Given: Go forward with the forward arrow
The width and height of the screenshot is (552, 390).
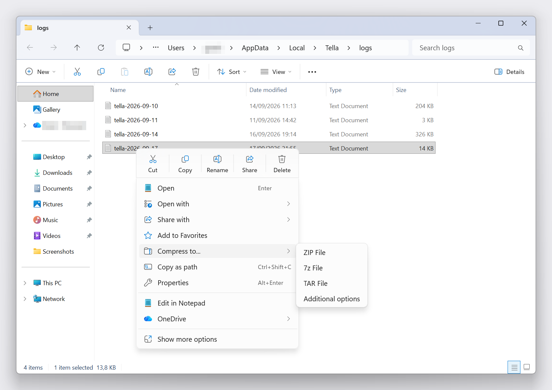Looking at the screenshot, I should pyautogui.click(x=54, y=48).
